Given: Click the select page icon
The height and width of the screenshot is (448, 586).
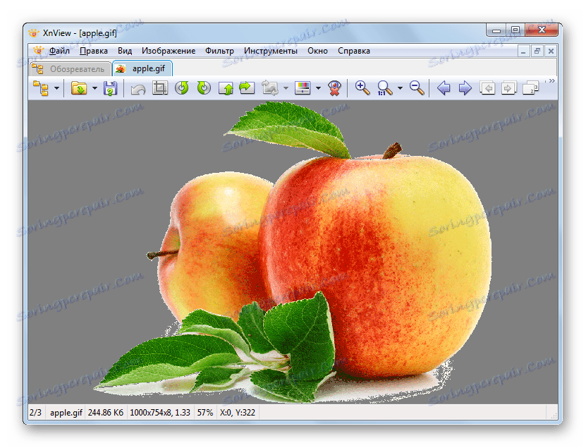Looking at the screenshot, I should click(531, 89).
